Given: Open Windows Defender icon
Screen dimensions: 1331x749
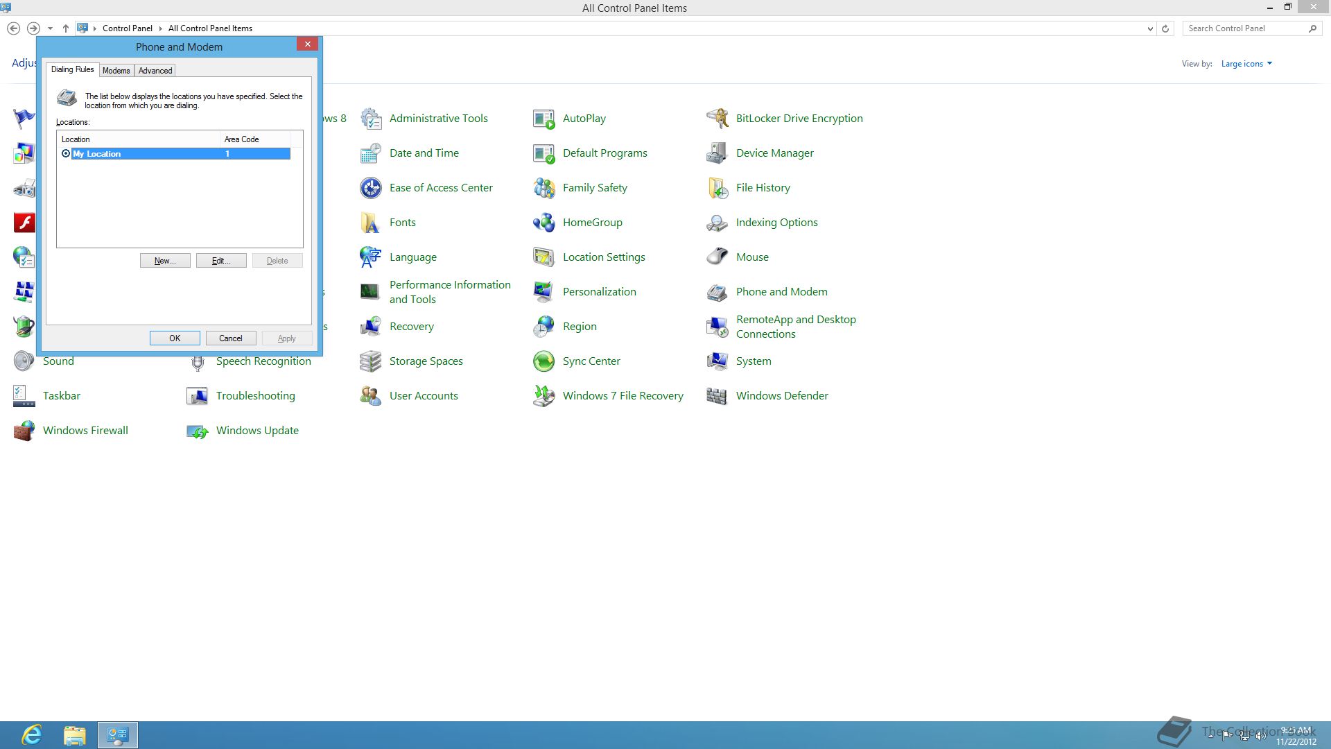Looking at the screenshot, I should 717,396.
